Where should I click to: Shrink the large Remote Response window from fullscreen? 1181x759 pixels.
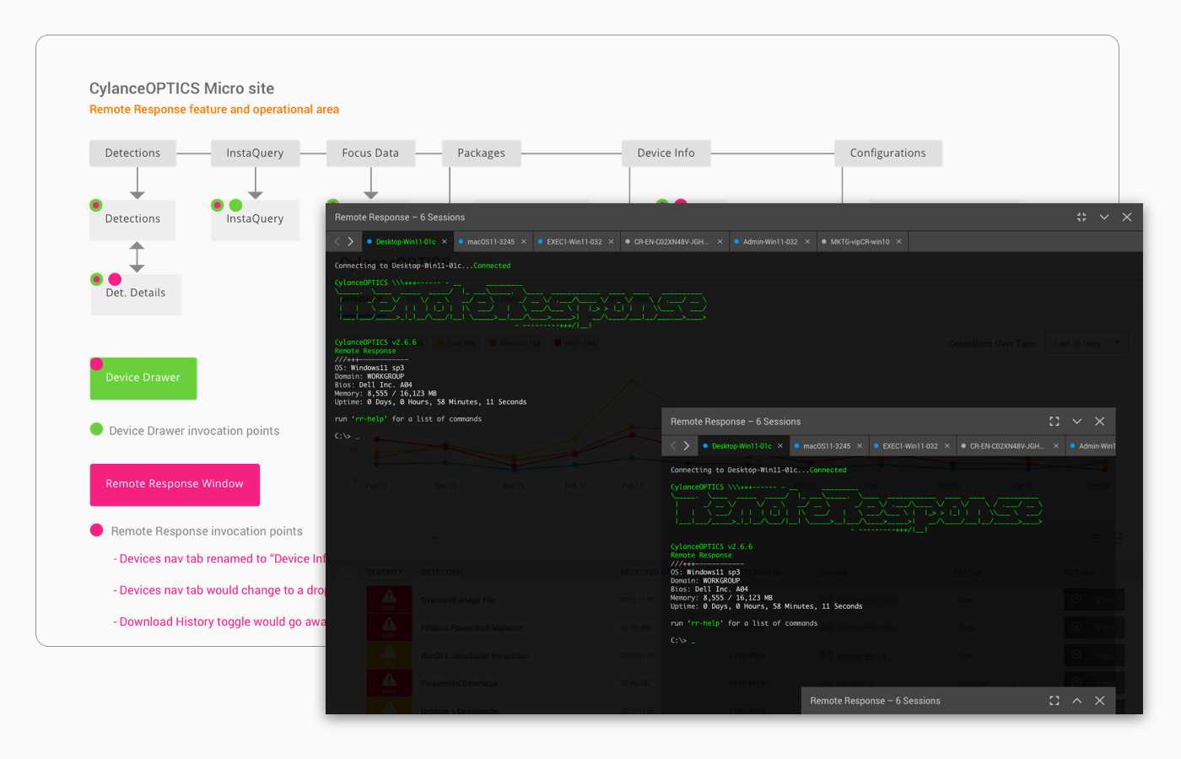1081,218
